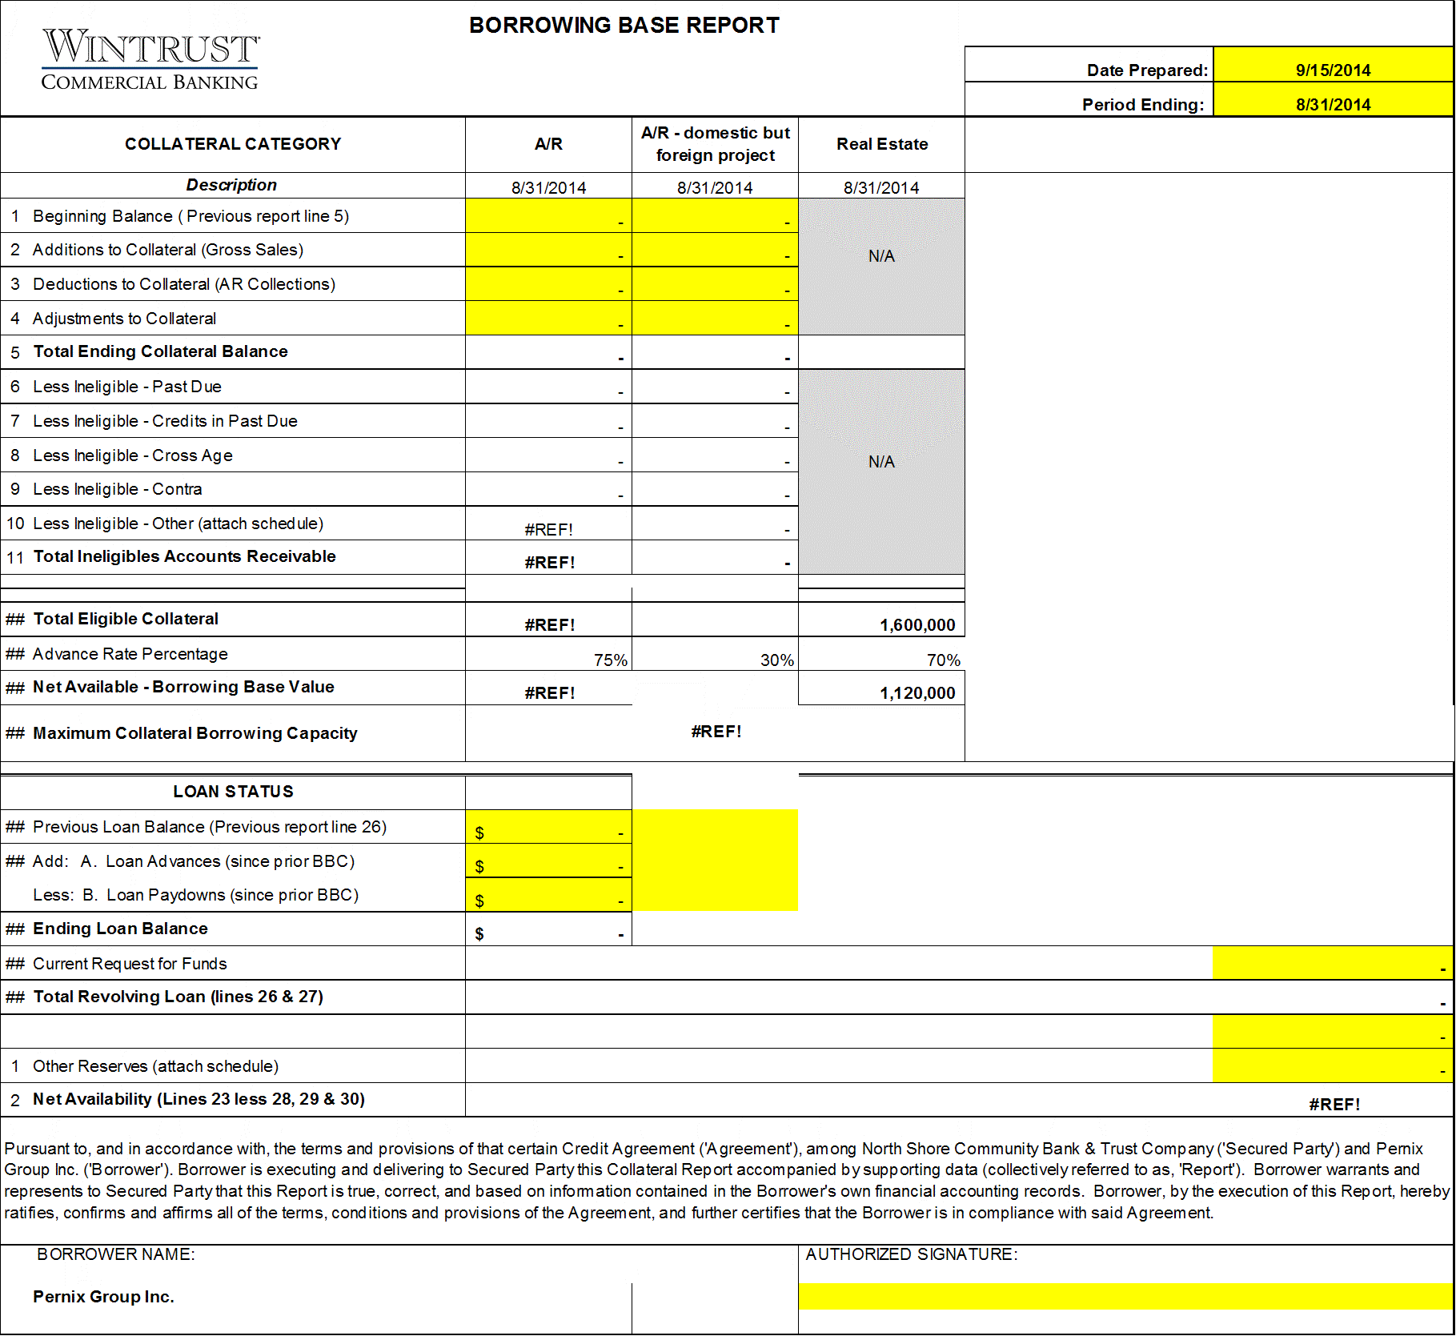Select 'A/R - domestic but foreign project' header
The image size is (1456, 1336).
tap(715, 144)
